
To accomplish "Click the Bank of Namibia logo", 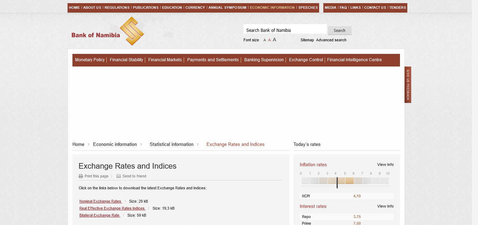I will click(107, 32).
